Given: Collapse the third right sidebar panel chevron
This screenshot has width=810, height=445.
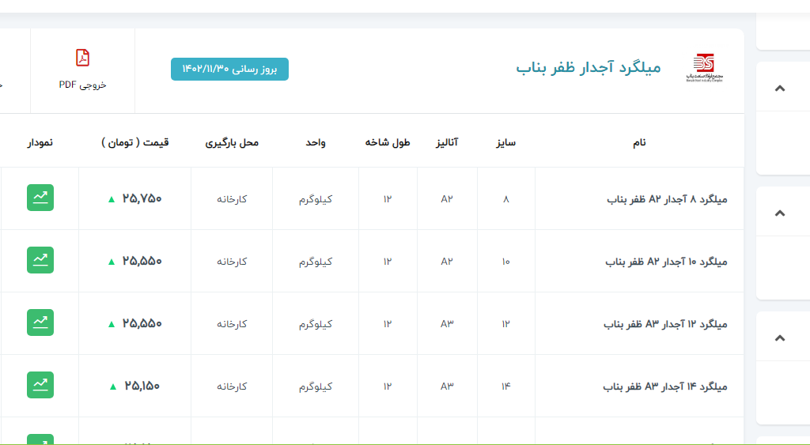Looking at the screenshot, I should click(x=780, y=338).
